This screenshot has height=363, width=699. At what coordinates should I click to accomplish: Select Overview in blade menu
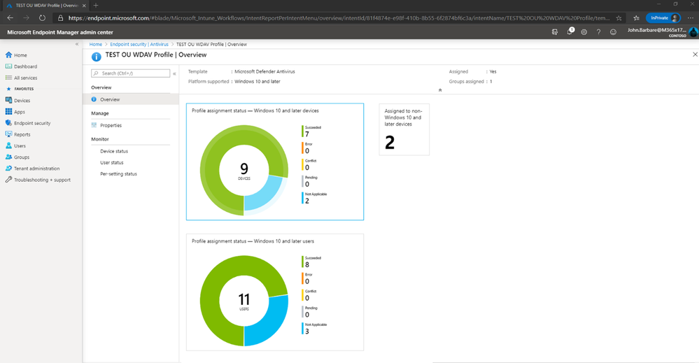131,99
